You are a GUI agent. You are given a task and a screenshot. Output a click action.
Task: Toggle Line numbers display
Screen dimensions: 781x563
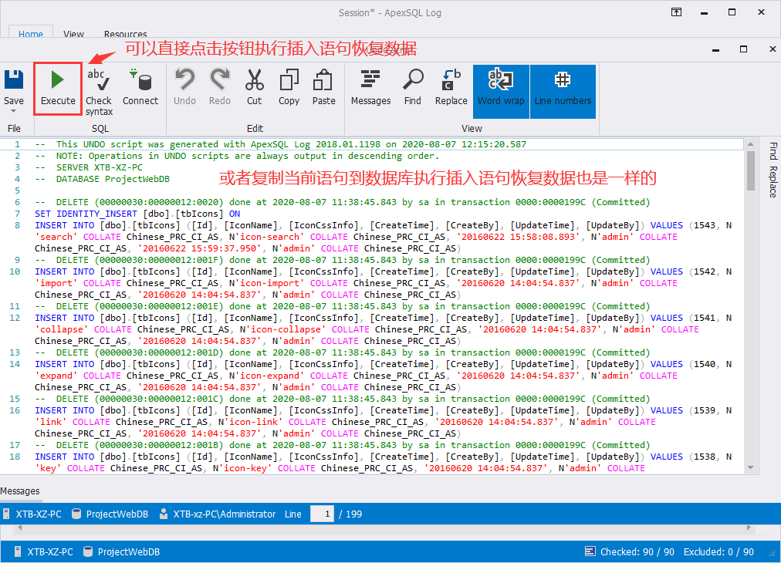pyautogui.click(x=563, y=86)
